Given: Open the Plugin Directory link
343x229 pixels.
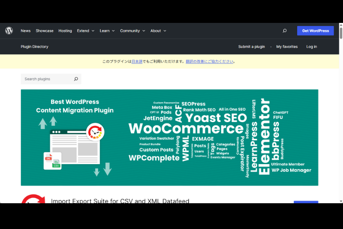Looking at the screenshot, I should tap(35, 47).
